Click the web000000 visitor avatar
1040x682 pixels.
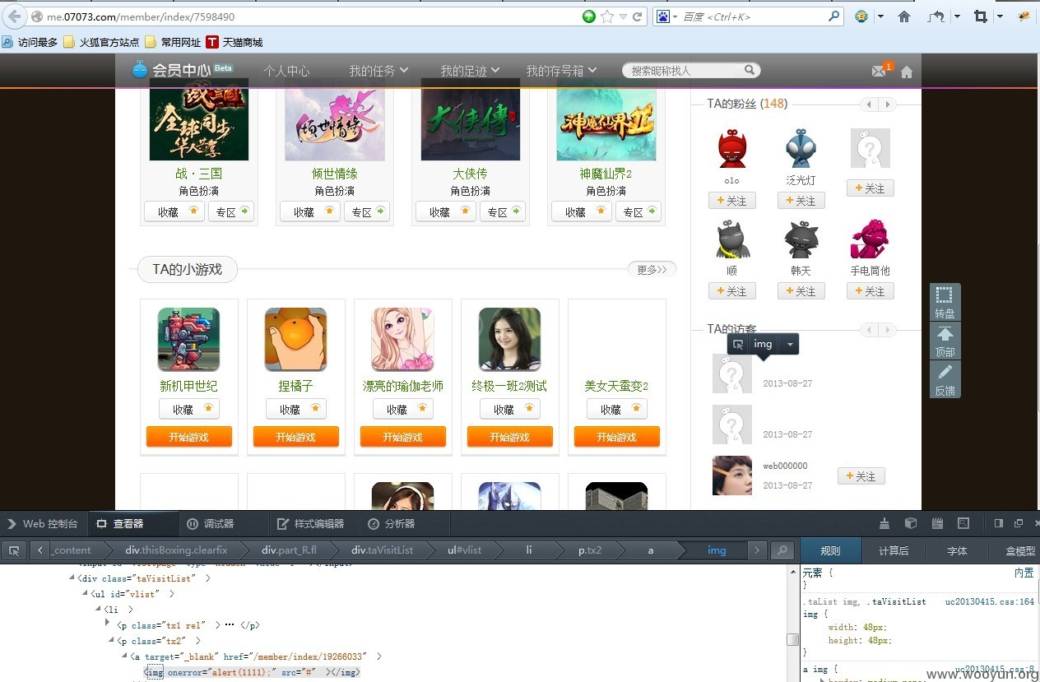(732, 476)
